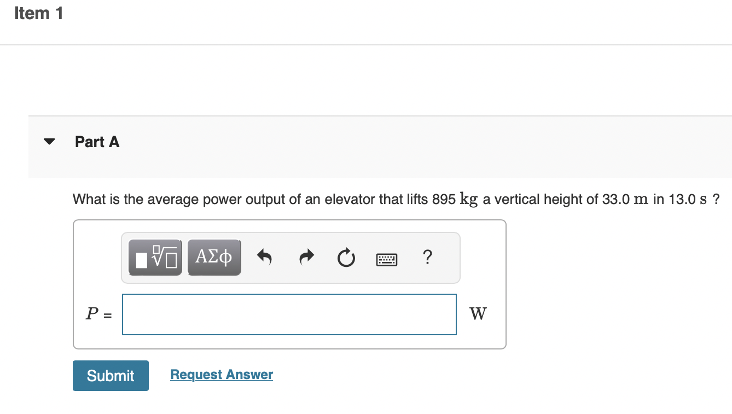Click inside the P= answer field

(289, 314)
